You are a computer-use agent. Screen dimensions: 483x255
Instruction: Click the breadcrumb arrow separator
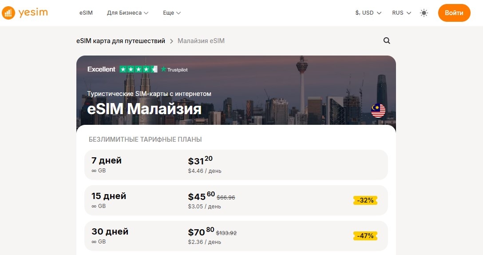coord(171,41)
